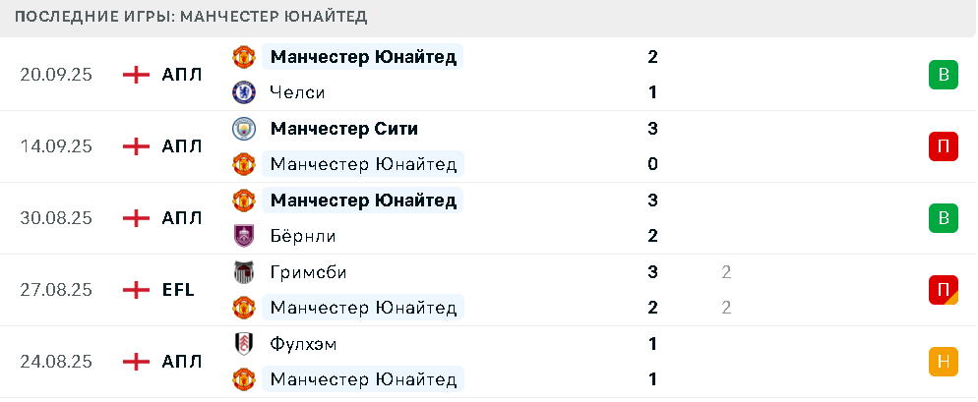Click the Grimsby club crest icon
This screenshot has width=978, height=402.
(243, 272)
